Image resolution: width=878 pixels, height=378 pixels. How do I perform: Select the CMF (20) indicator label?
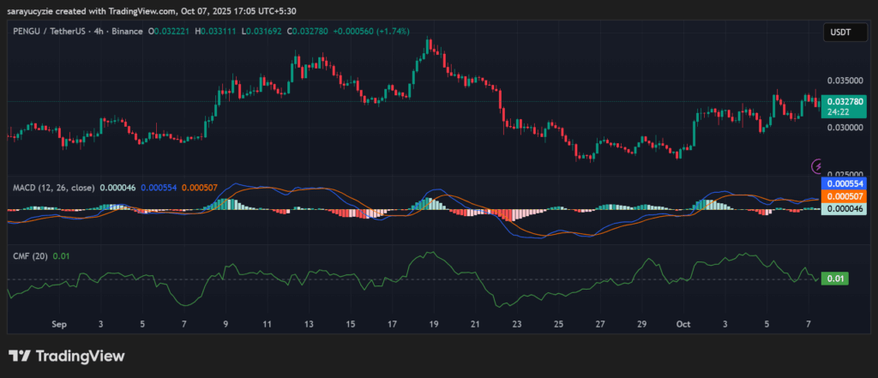click(31, 255)
